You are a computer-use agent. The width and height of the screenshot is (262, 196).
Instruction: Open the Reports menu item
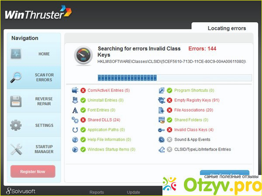[x=97, y=192]
